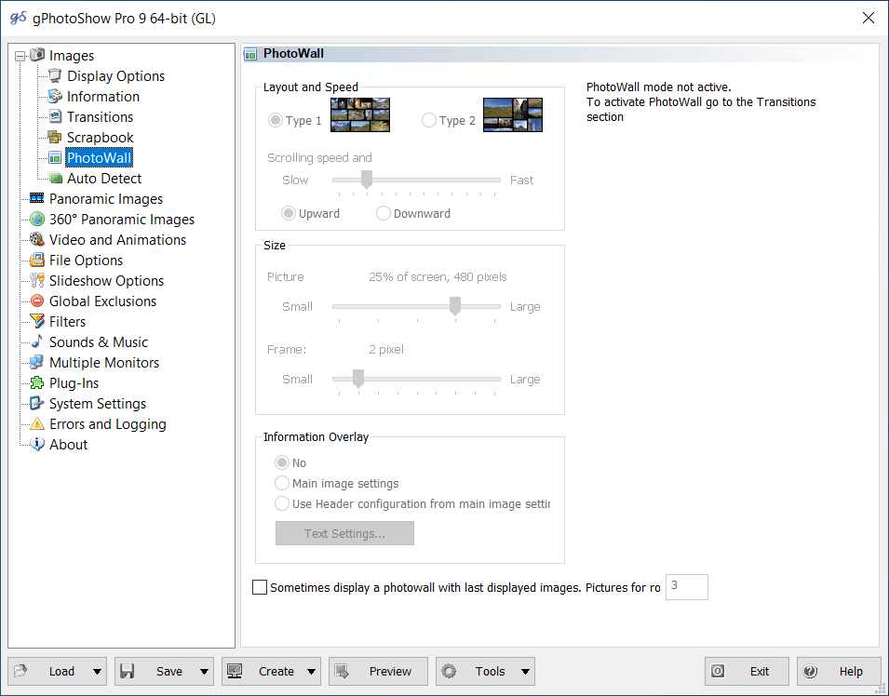Image resolution: width=889 pixels, height=696 pixels.
Task: Collapse the Images tree node
Action: (20, 56)
